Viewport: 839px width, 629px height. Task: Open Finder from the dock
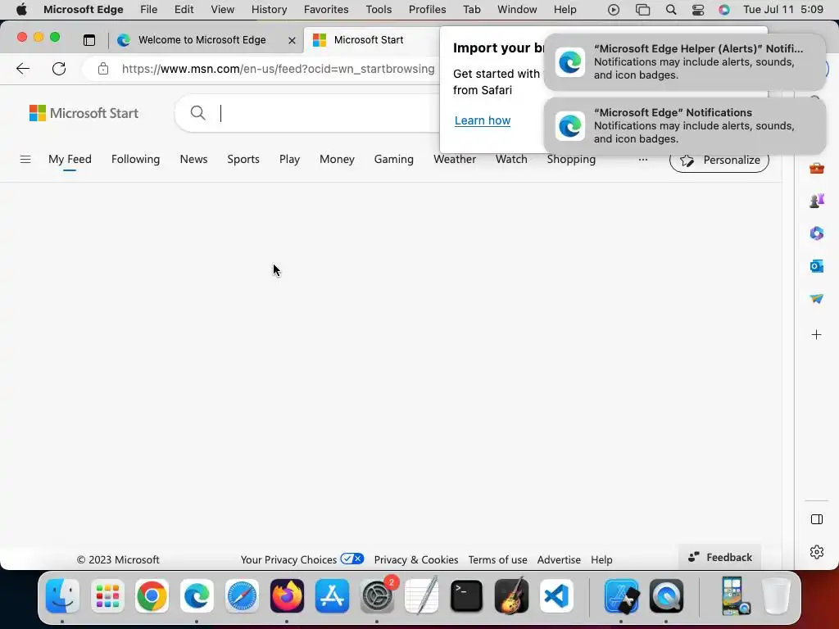62,596
